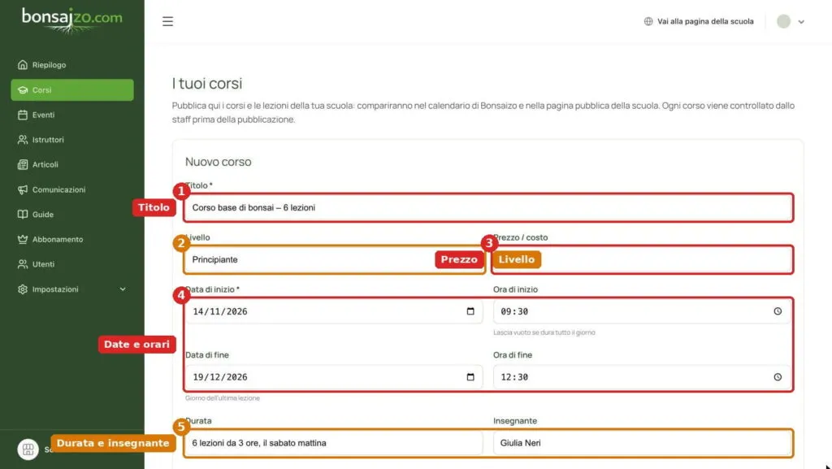The height and width of the screenshot is (469, 832).
Task: Select Corsi in the sidebar
Action: pos(72,89)
